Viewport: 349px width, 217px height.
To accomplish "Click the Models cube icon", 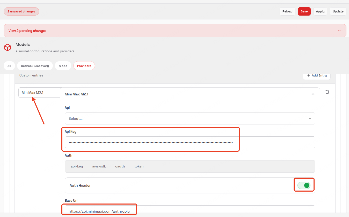I will tap(8, 47).
